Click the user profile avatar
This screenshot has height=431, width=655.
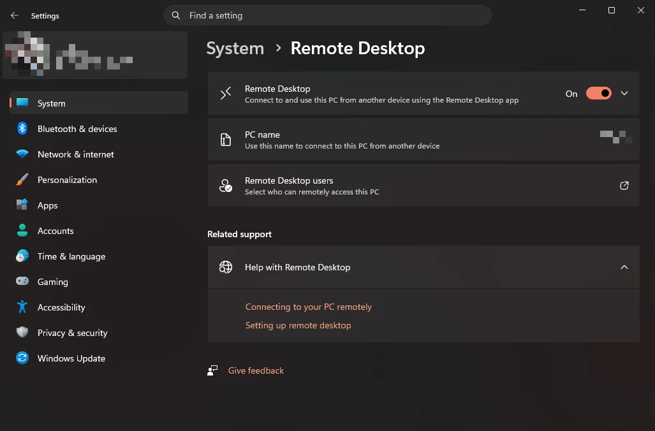click(27, 54)
